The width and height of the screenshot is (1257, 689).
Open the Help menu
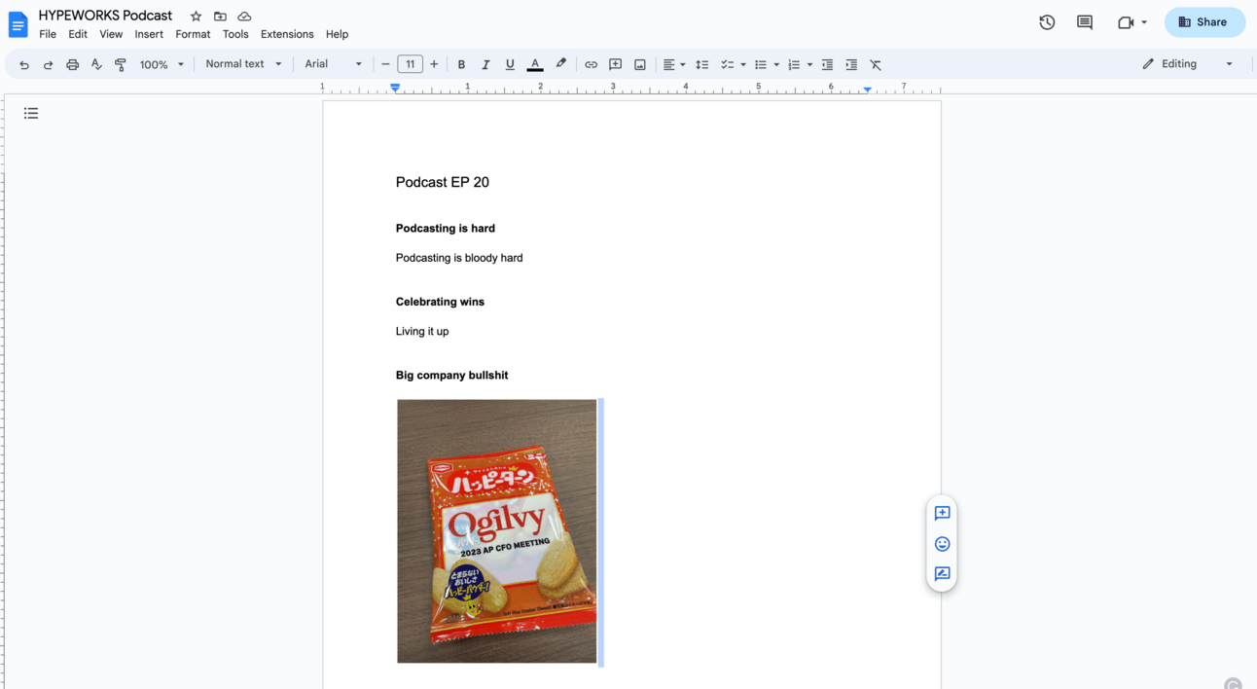click(x=337, y=34)
